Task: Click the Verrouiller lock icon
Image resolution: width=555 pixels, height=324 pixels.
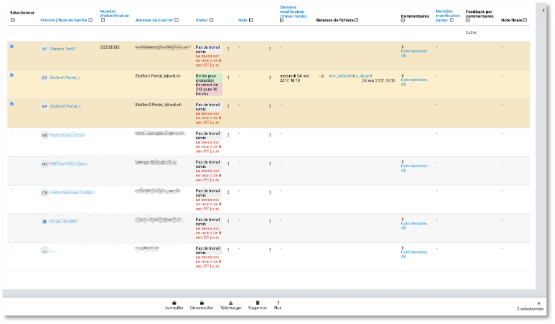Action: click(174, 302)
